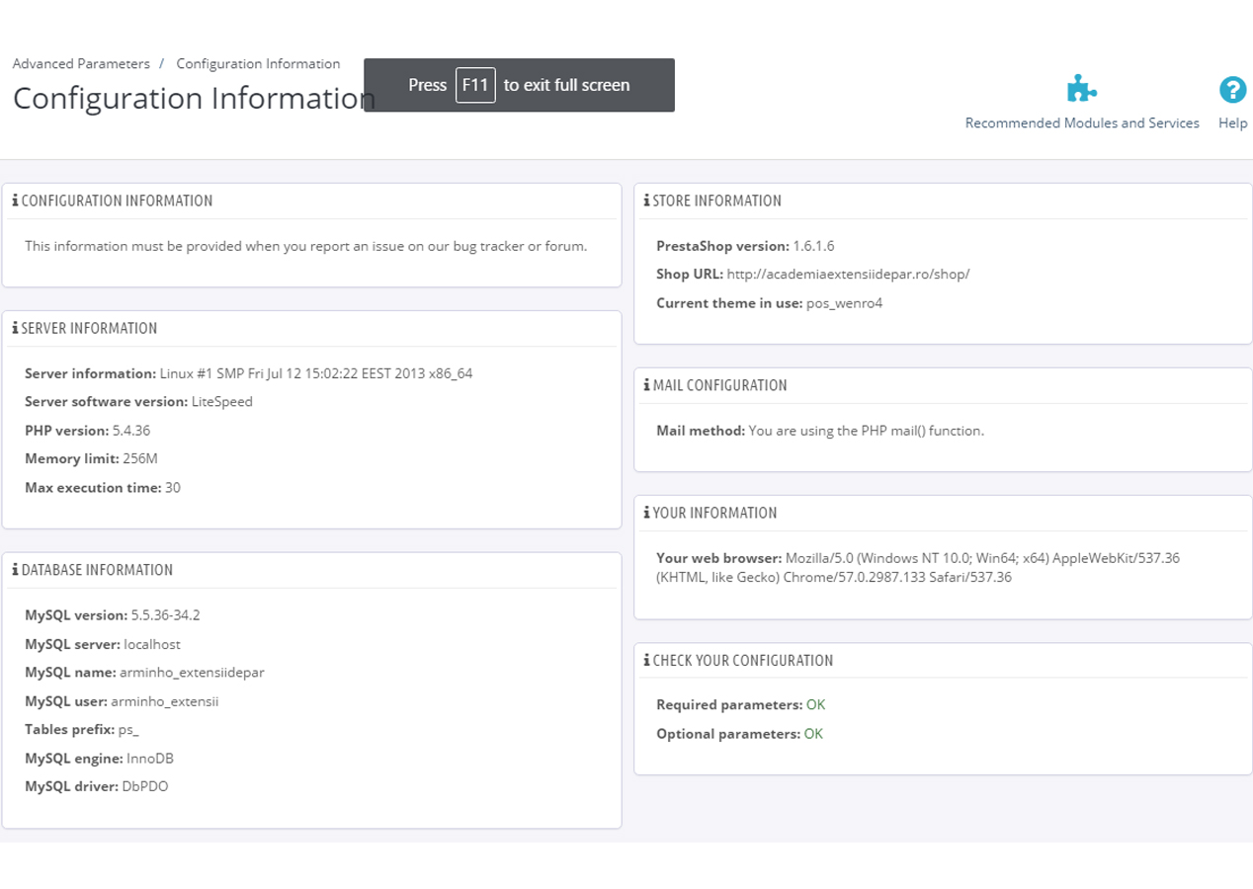Viewport: 1253px width, 889px height.
Task: Open the Recommended Modules puzzle icon
Action: point(1082,89)
